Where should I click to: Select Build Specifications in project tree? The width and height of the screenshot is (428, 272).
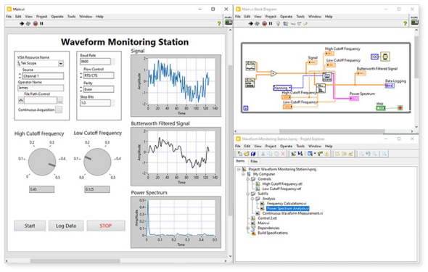click(273, 233)
